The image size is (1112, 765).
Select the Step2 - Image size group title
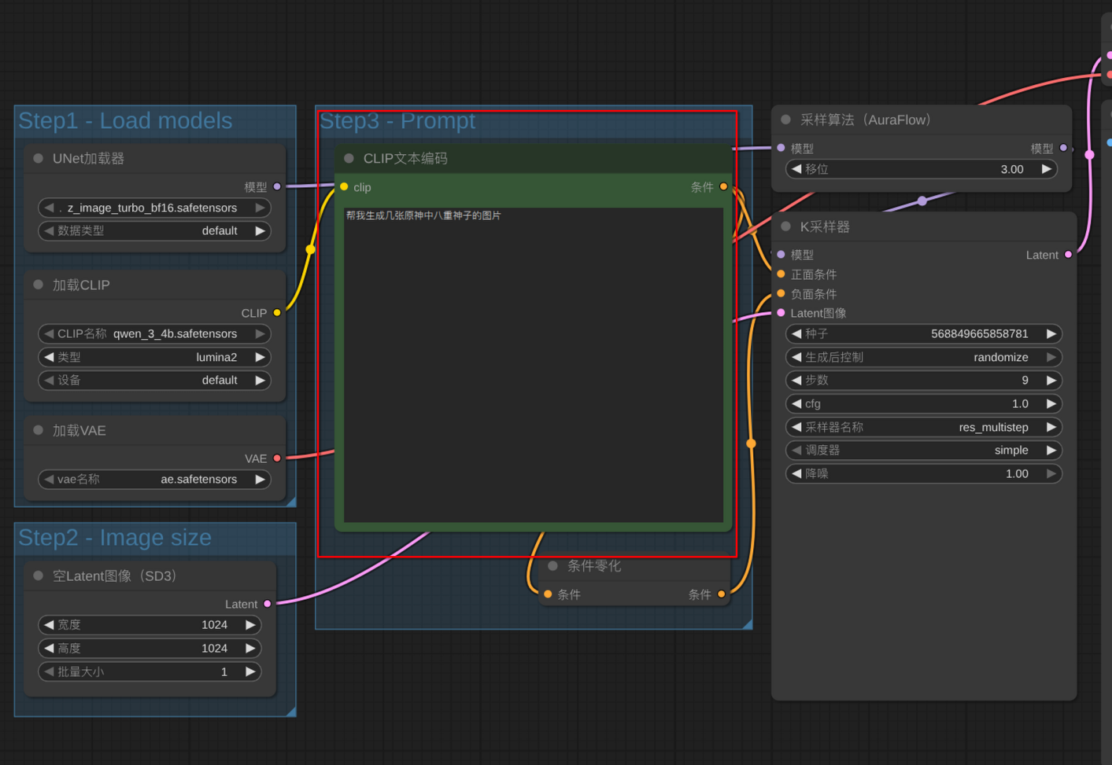tap(115, 537)
